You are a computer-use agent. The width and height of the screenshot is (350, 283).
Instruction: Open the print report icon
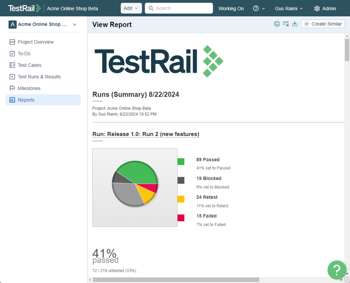[x=277, y=24]
